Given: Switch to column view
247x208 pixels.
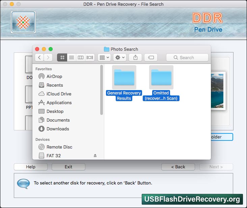Looking at the screenshot, I should pyautogui.click(x=81, y=57).
